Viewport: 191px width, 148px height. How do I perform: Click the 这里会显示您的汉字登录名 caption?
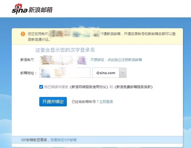[x=65, y=50]
